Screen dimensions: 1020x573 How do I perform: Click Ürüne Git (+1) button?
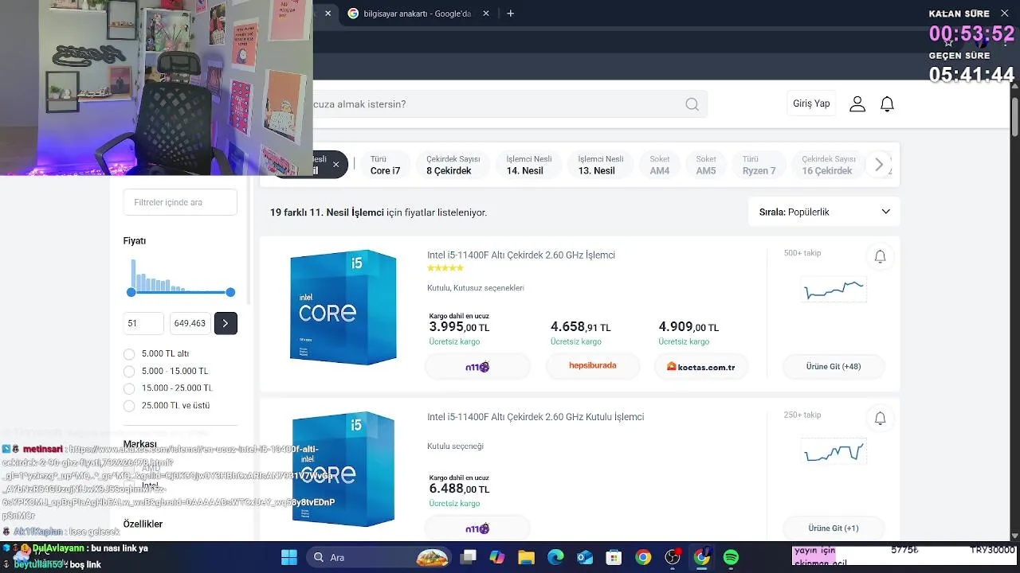pyautogui.click(x=834, y=528)
